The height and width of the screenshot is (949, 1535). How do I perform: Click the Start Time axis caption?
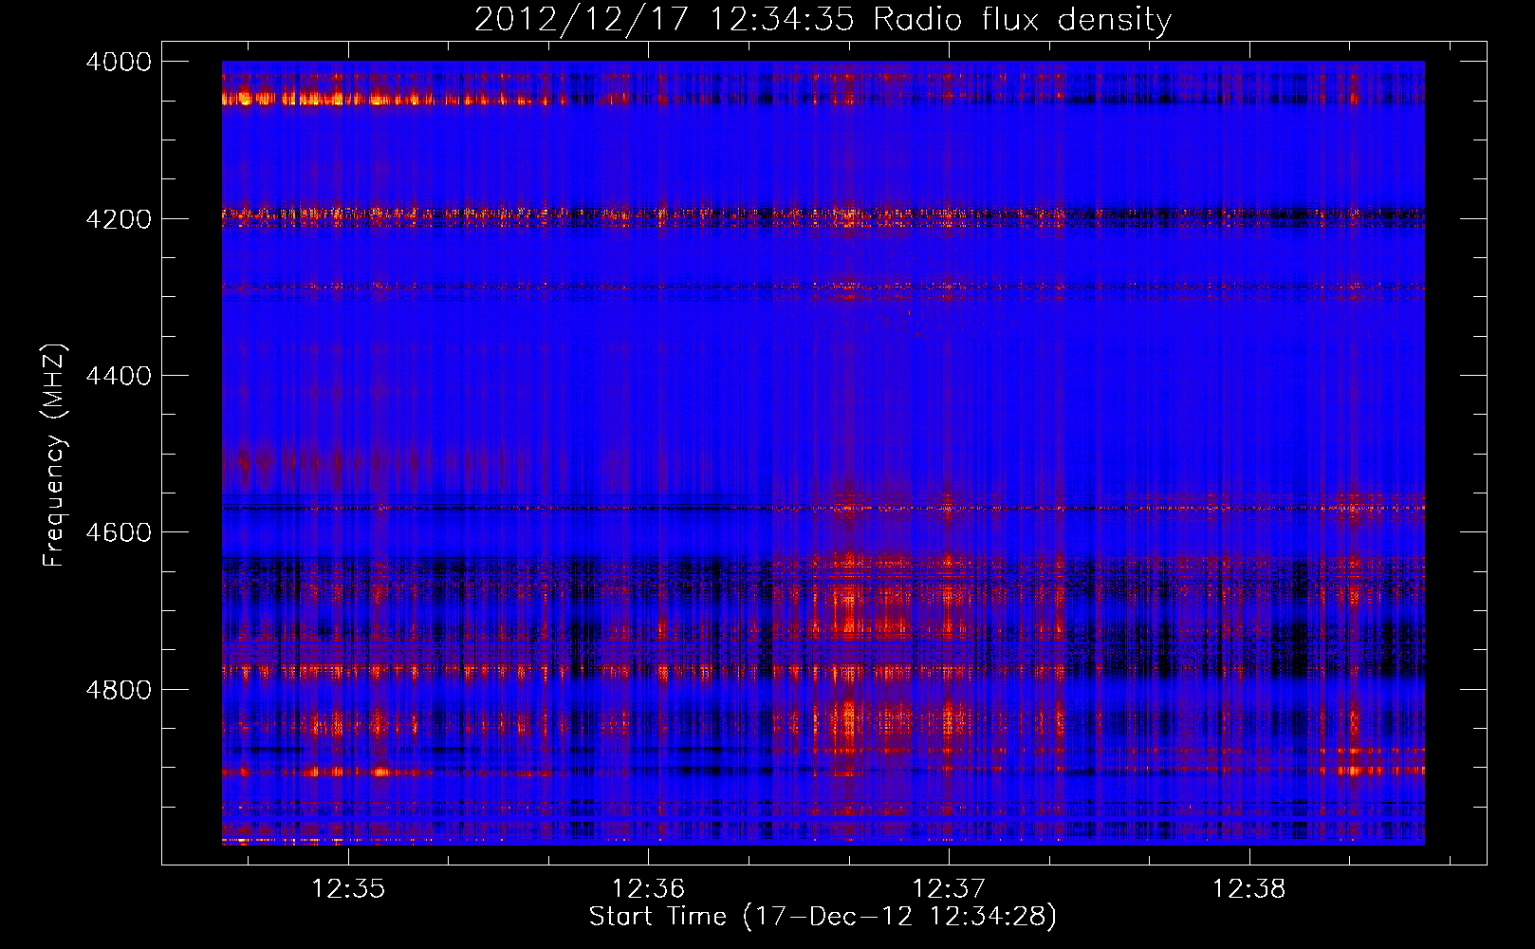(823, 917)
